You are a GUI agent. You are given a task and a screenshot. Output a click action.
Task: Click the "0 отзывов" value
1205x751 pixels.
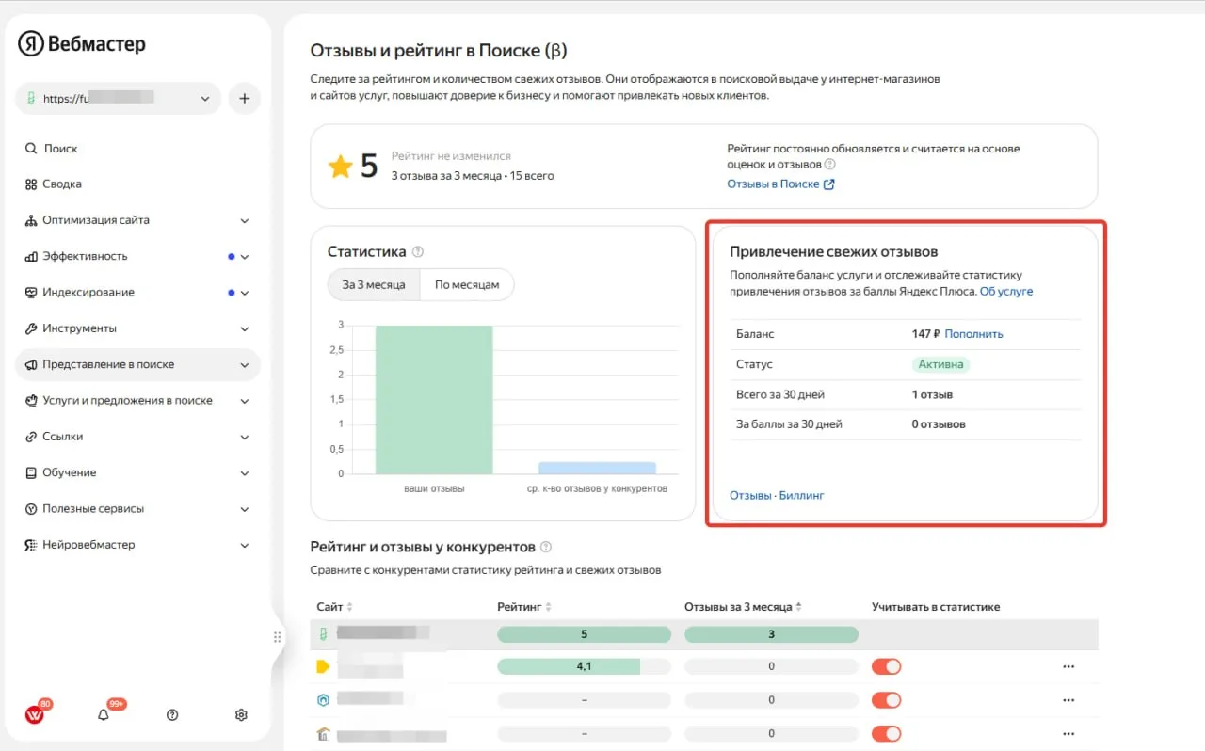point(939,424)
